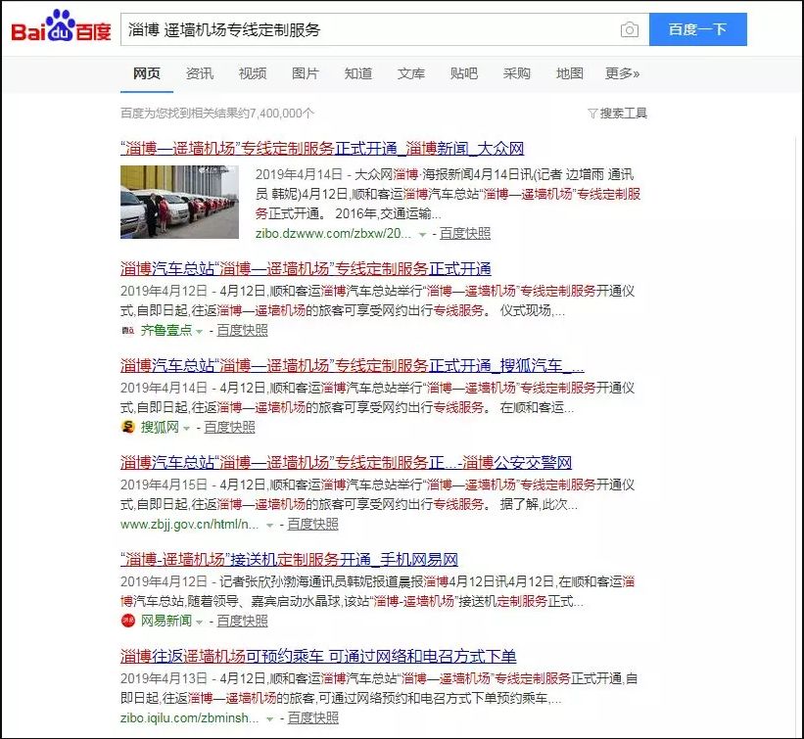The image size is (804, 739).
Task: Open camera image search icon
Action: point(629,29)
